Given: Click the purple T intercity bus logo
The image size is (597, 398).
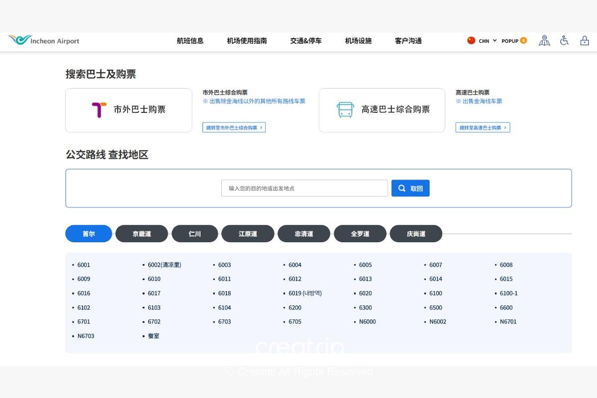Looking at the screenshot, I should coord(99,110).
